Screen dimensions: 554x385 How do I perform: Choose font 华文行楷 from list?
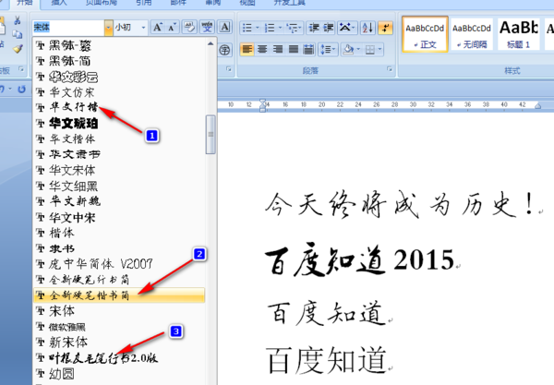coord(119,107)
